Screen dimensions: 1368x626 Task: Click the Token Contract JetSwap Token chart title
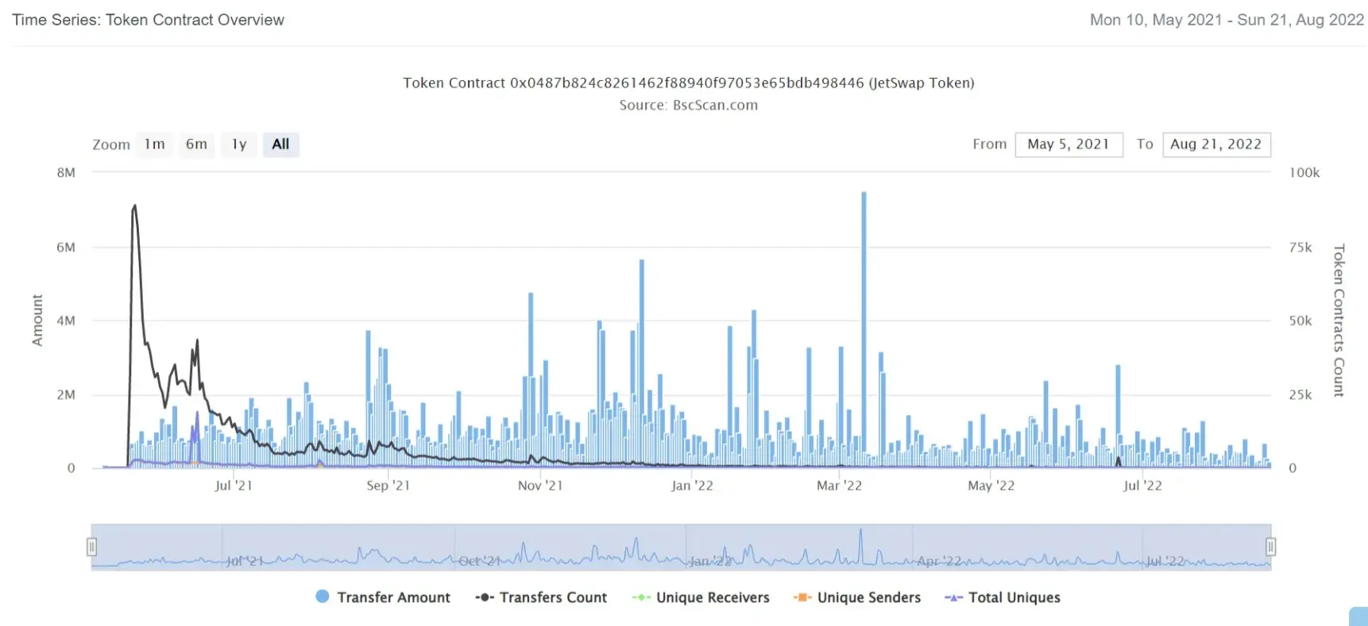coord(689,83)
